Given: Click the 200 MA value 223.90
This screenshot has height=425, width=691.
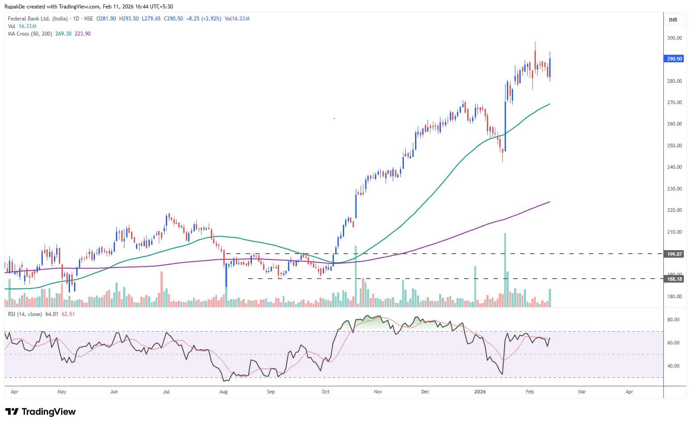Looking at the screenshot, I should pyautogui.click(x=82, y=34).
